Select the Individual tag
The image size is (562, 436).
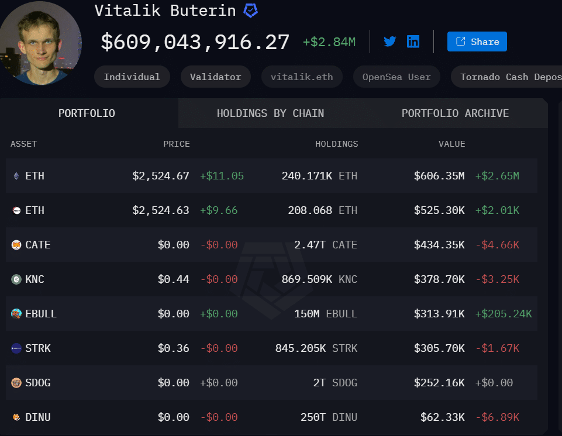coord(132,77)
